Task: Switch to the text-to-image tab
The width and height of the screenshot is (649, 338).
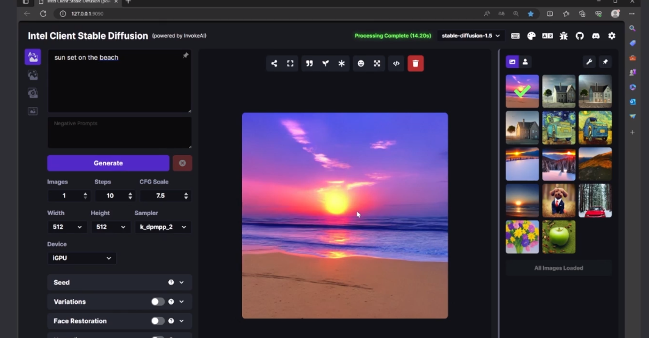Action: click(x=33, y=57)
